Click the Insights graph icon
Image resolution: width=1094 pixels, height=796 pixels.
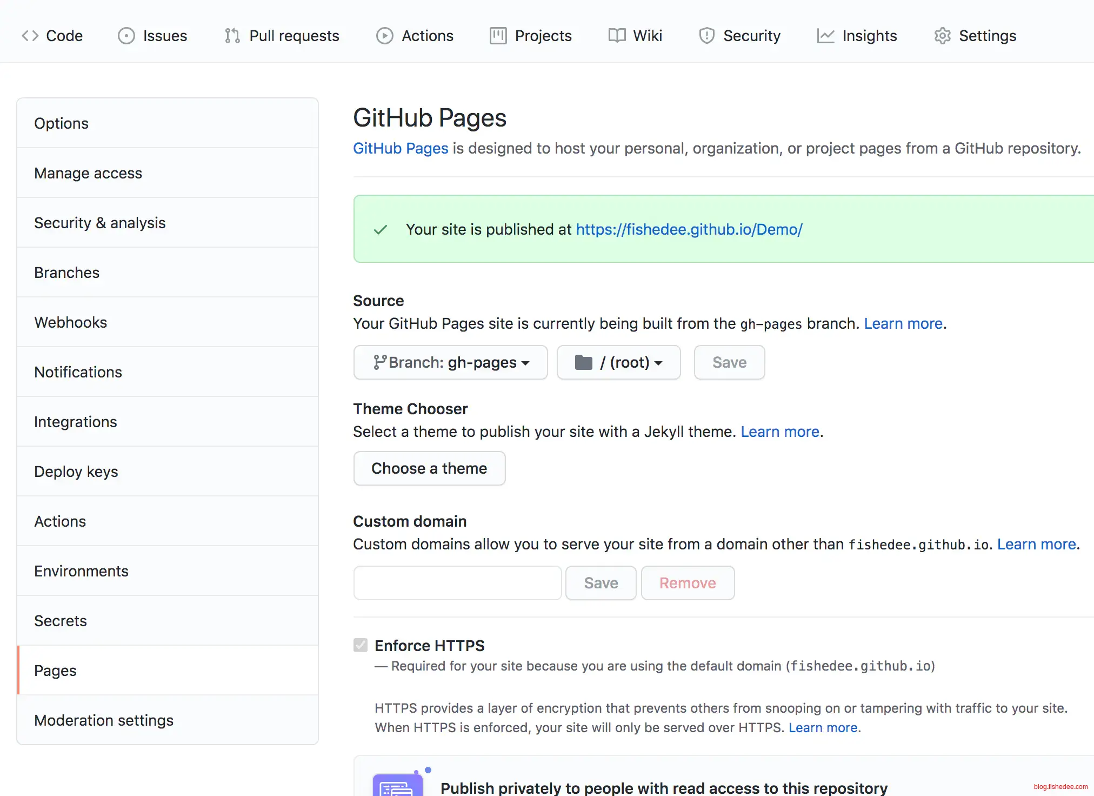pyautogui.click(x=825, y=36)
